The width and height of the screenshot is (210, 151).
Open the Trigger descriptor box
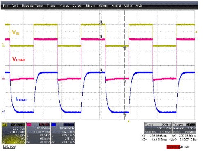pyautogui.click(x=184, y=128)
